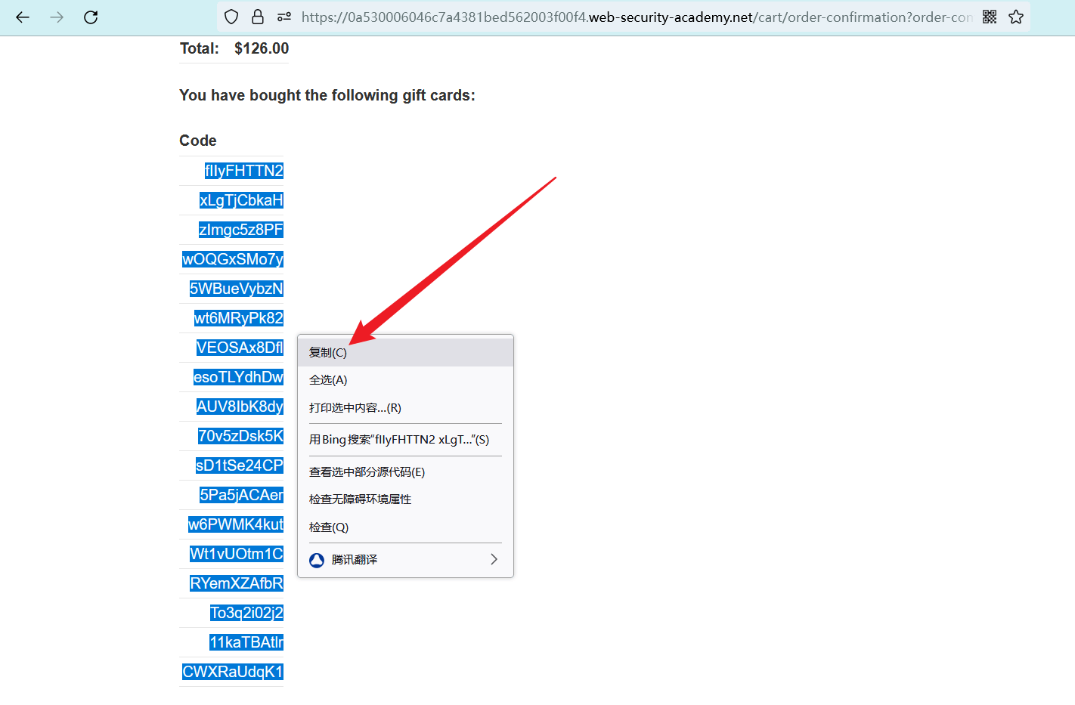This screenshot has height=705, width=1075.
Task: Click the Tencent Translate logo in context menu
Action: click(x=317, y=560)
